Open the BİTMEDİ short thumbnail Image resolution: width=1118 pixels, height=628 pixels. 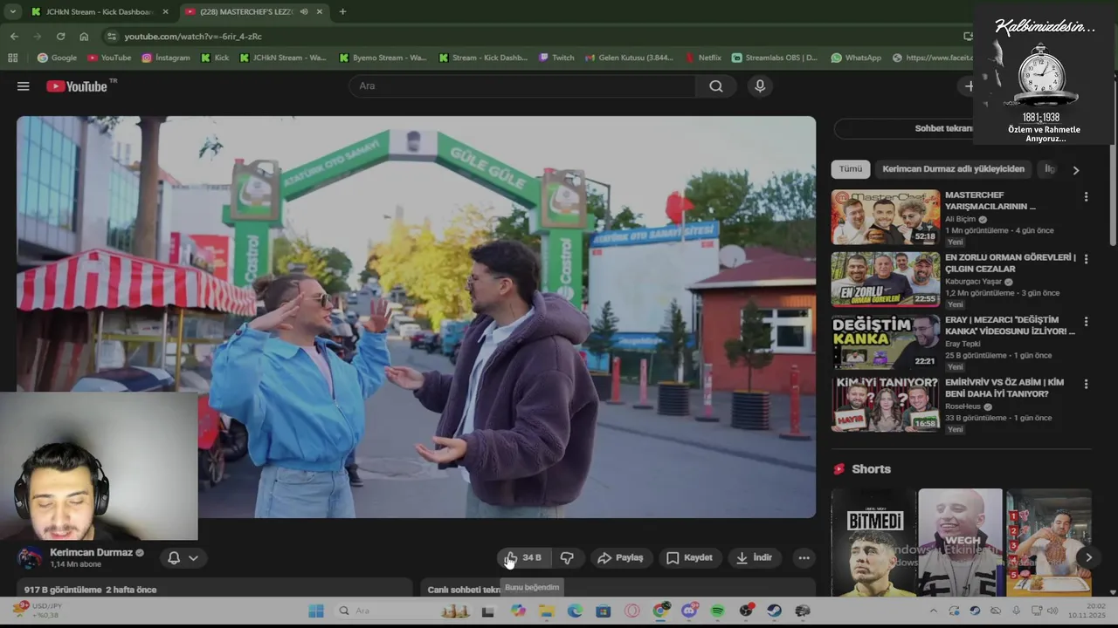(x=874, y=542)
